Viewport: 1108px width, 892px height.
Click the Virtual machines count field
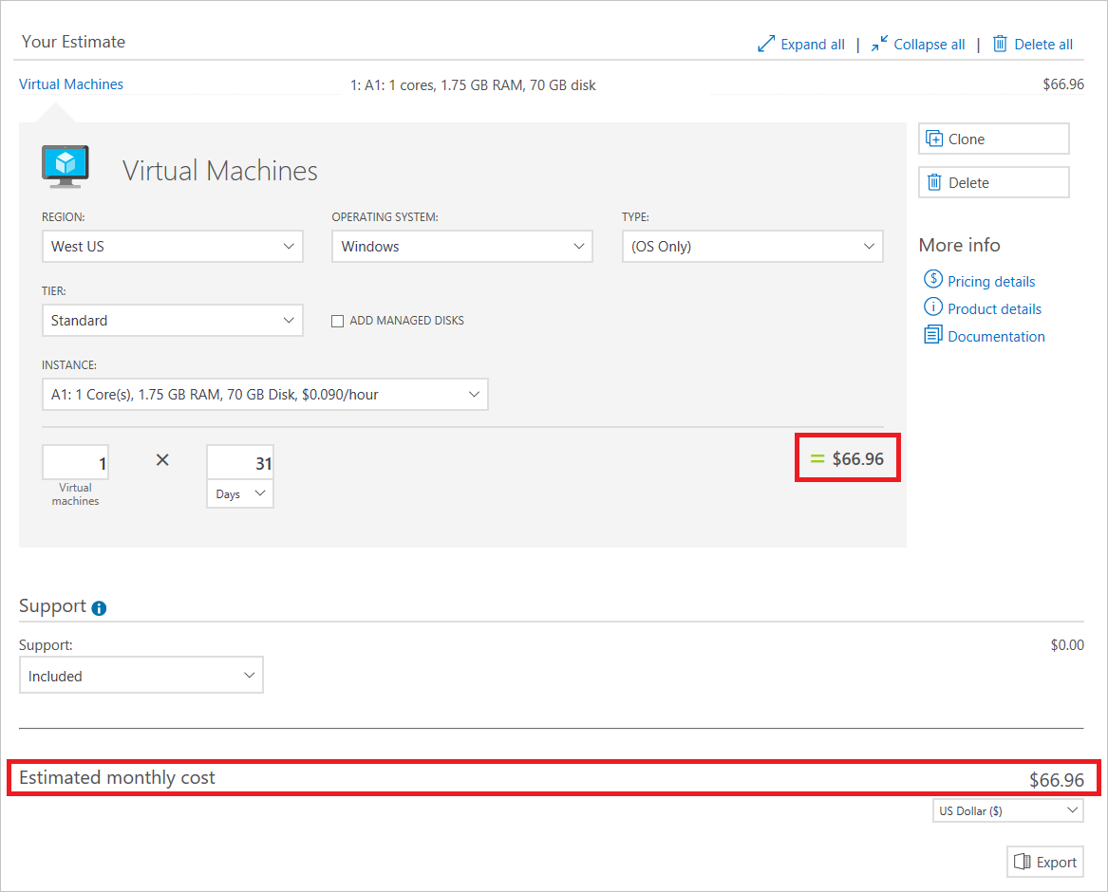pos(76,462)
